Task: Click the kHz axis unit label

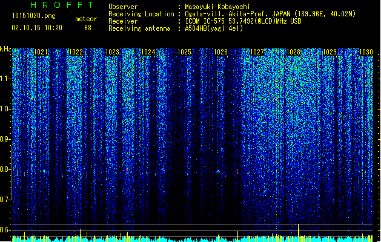Action: 5,49
